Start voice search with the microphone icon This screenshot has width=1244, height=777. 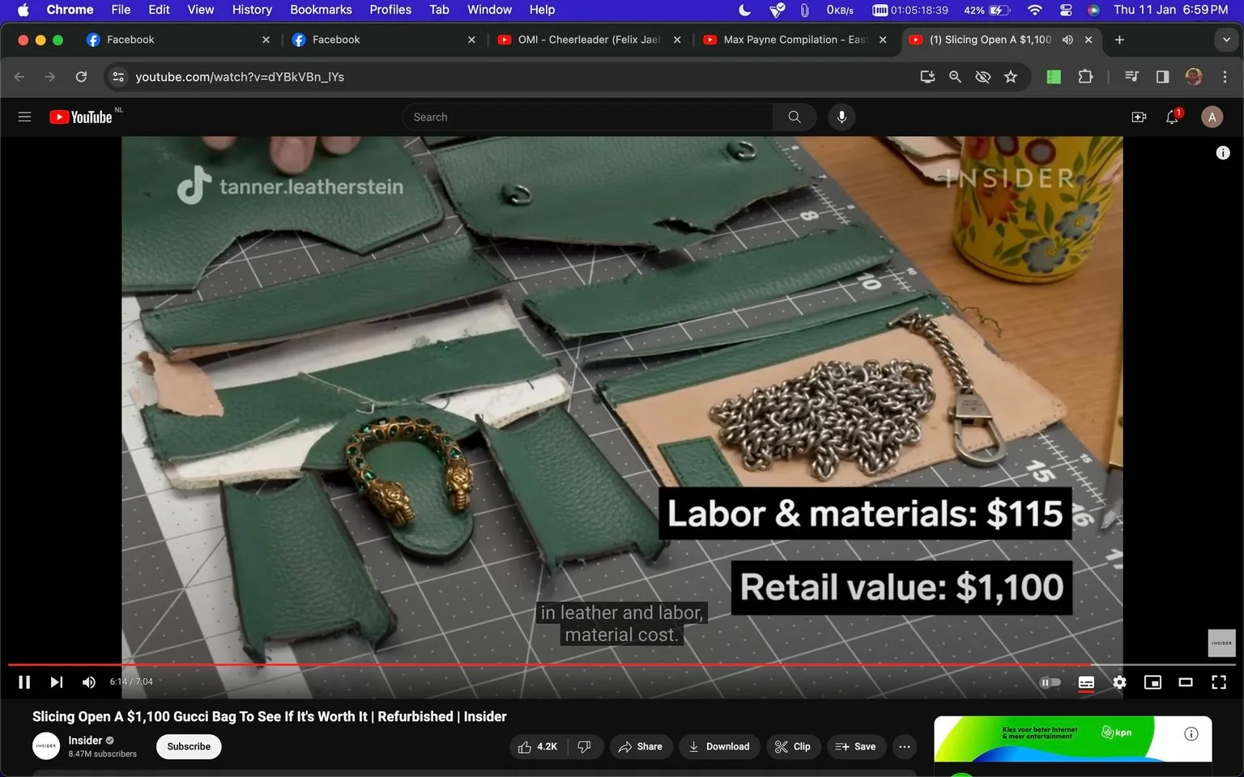coord(841,117)
